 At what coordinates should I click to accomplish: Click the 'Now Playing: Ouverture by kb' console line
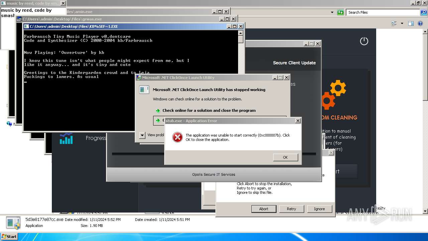(64, 53)
